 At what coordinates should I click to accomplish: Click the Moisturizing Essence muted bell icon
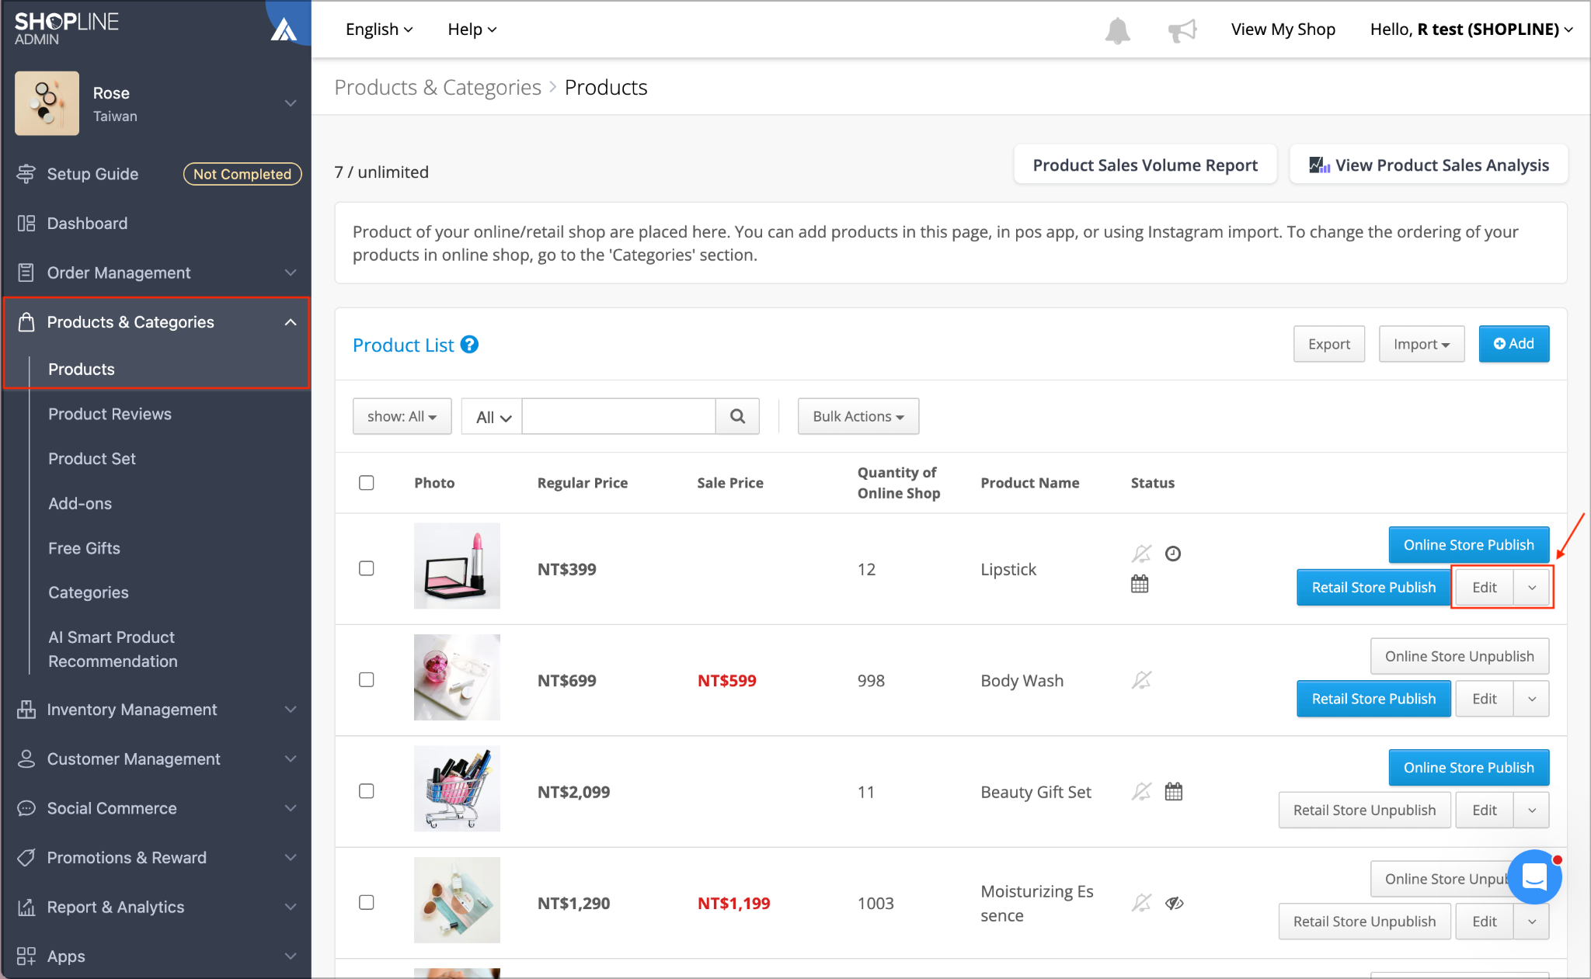click(1141, 903)
